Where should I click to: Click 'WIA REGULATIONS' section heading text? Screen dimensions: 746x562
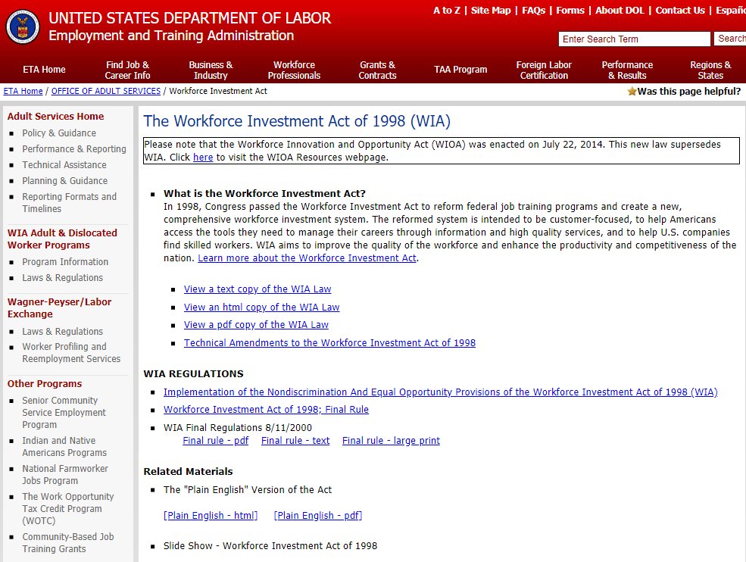pyautogui.click(x=194, y=374)
